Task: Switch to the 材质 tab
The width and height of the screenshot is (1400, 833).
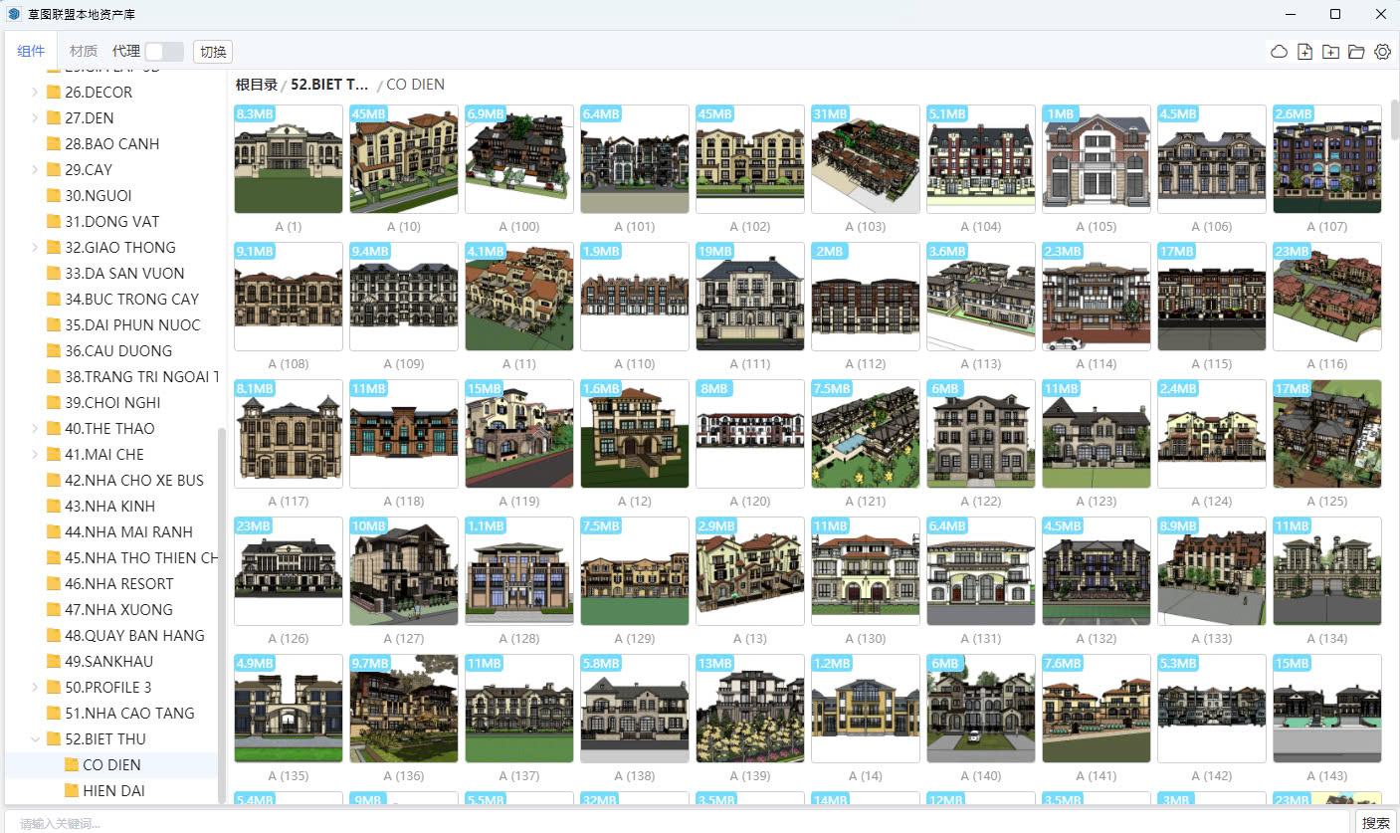Action: 84,52
